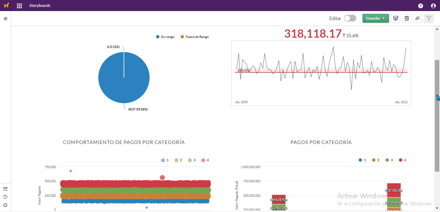
Task: Expand the hamburger side menu
Action: pos(6,19)
